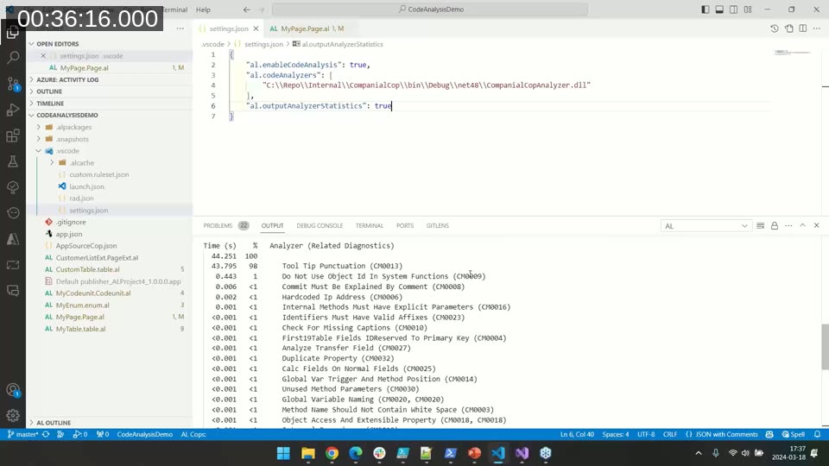Switch to the Problems tab
This screenshot has width=829, height=466.
[218, 225]
